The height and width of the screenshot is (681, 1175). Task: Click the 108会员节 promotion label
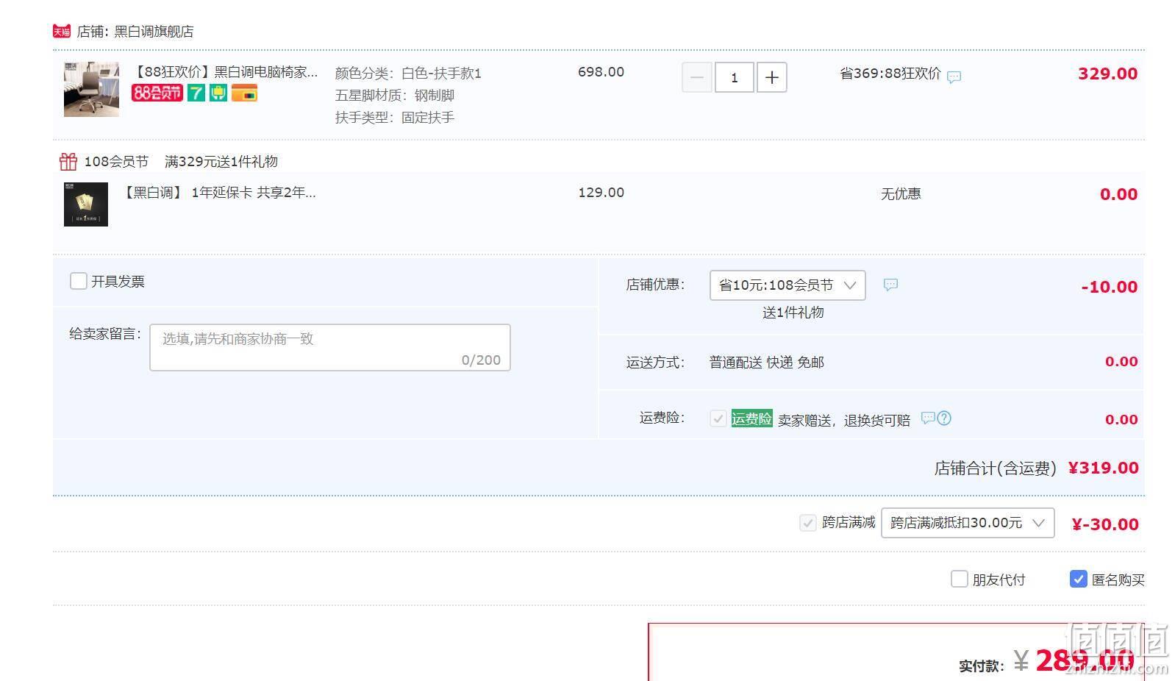pyautogui.click(x=116, y=161)
